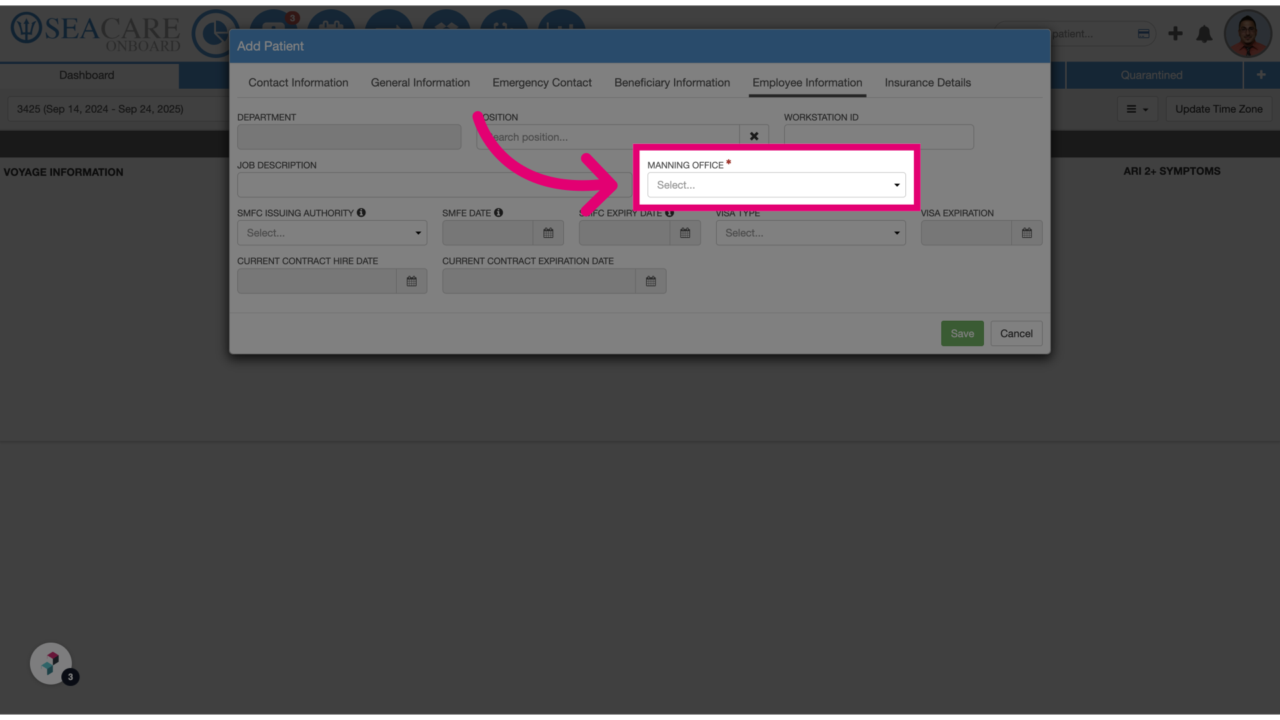The height and width of the screenshot is (720, 1280).
Task: Click the Job Description field
Action: click(435, 185)
